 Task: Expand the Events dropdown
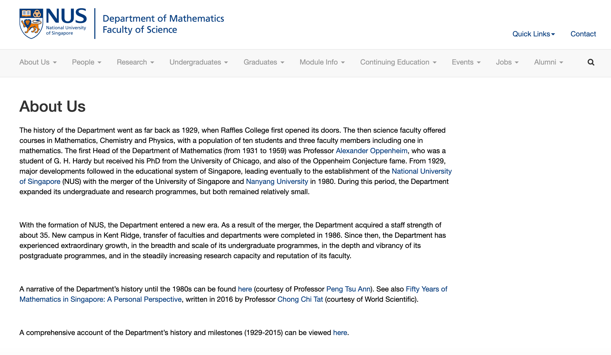tap(466, 62)
